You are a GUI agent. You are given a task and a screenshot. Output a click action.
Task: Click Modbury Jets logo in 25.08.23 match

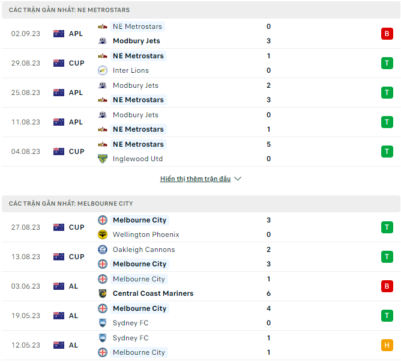(103, 85)
